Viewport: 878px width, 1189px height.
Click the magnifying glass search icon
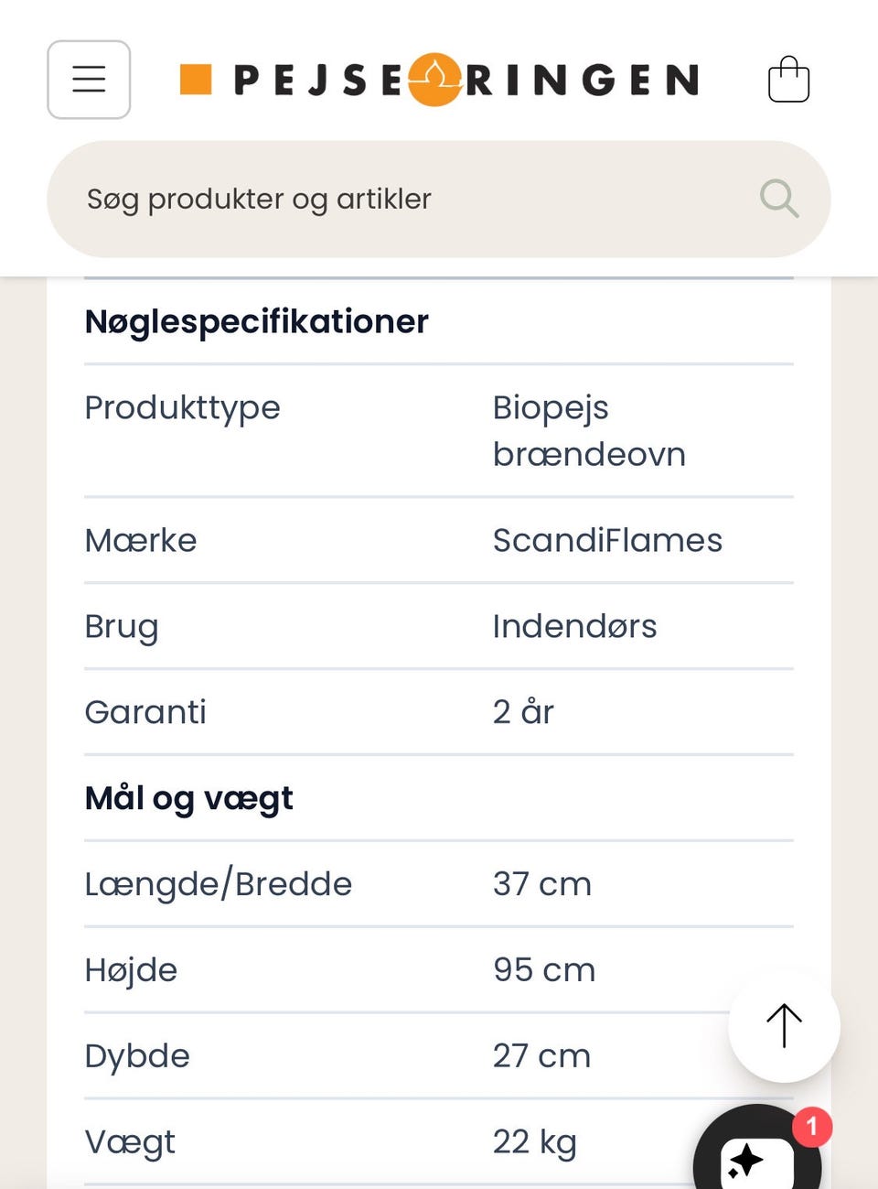tap(779, 198)
